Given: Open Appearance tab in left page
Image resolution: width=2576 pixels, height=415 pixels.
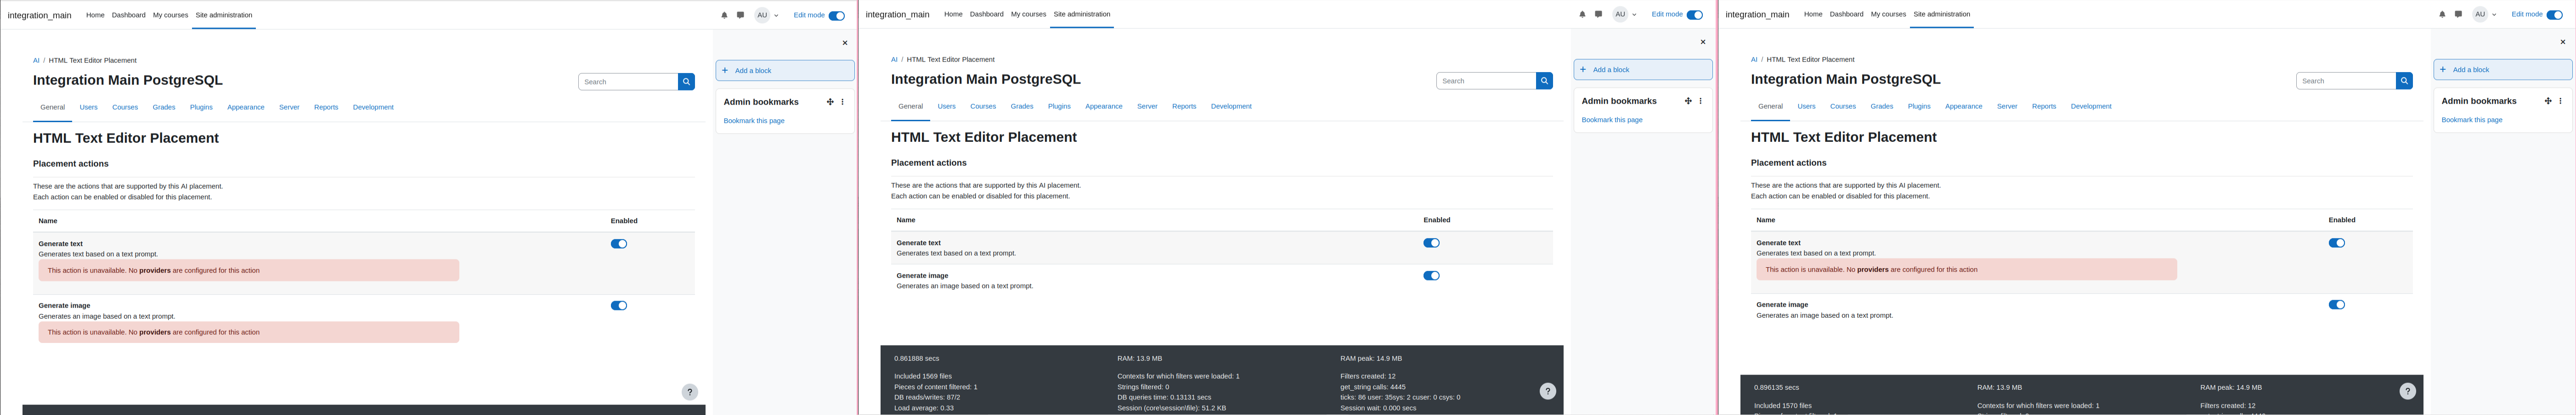Looking at the screenshot, I should click(246, 107).
